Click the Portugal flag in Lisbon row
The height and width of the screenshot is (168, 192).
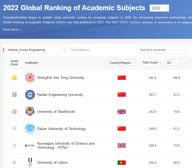coord(122,163)
